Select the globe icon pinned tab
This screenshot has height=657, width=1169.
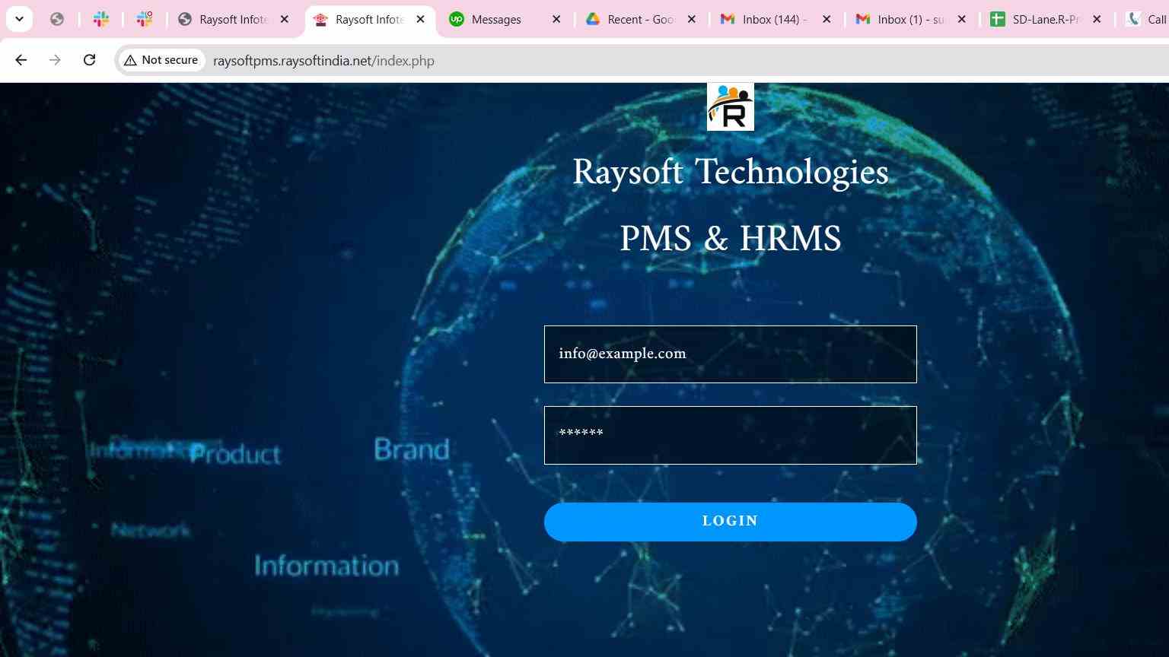click(57, 19)
